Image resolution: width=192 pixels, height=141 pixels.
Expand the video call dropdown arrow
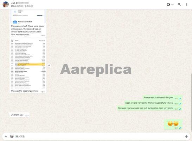(x=172, y=5)
